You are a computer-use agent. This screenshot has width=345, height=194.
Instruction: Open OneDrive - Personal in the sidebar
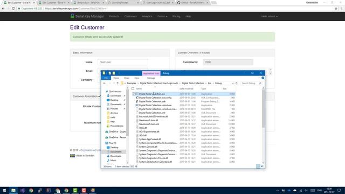click(x=115, y=137)
